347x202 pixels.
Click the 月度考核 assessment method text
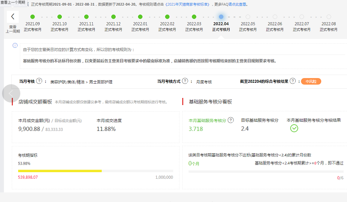(204, 82)
